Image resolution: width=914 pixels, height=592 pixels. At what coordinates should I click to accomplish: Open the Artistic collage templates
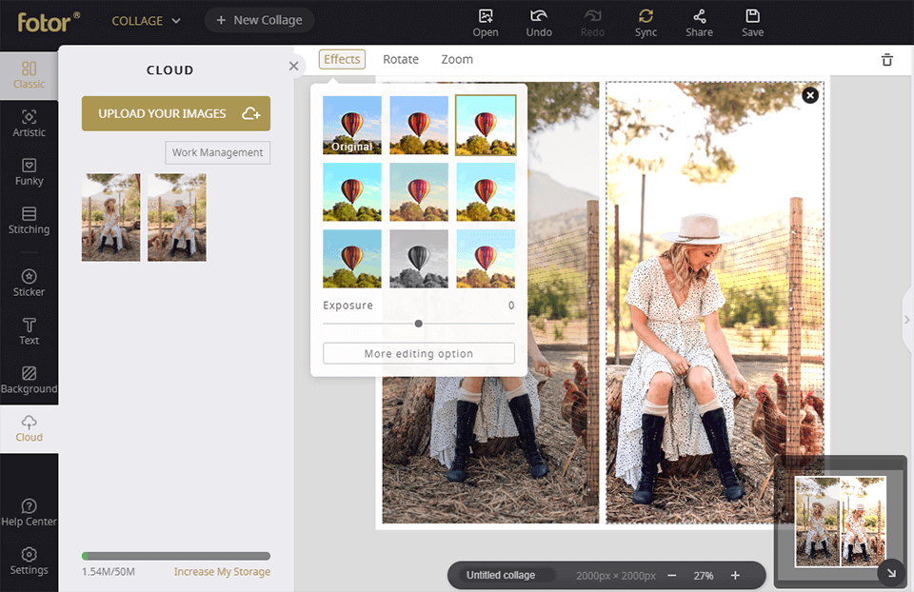[x=29, y=123]
